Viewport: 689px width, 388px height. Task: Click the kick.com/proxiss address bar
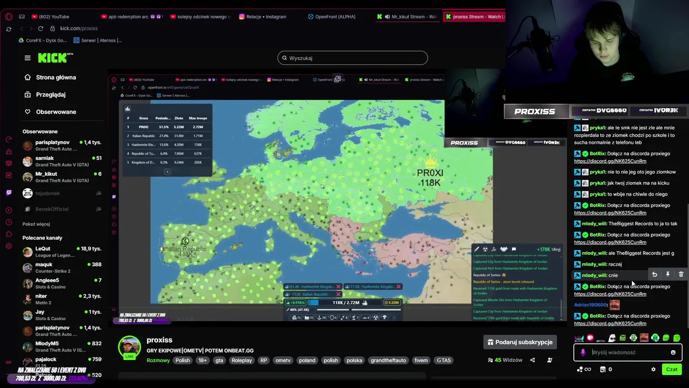(x=79, y=29)
